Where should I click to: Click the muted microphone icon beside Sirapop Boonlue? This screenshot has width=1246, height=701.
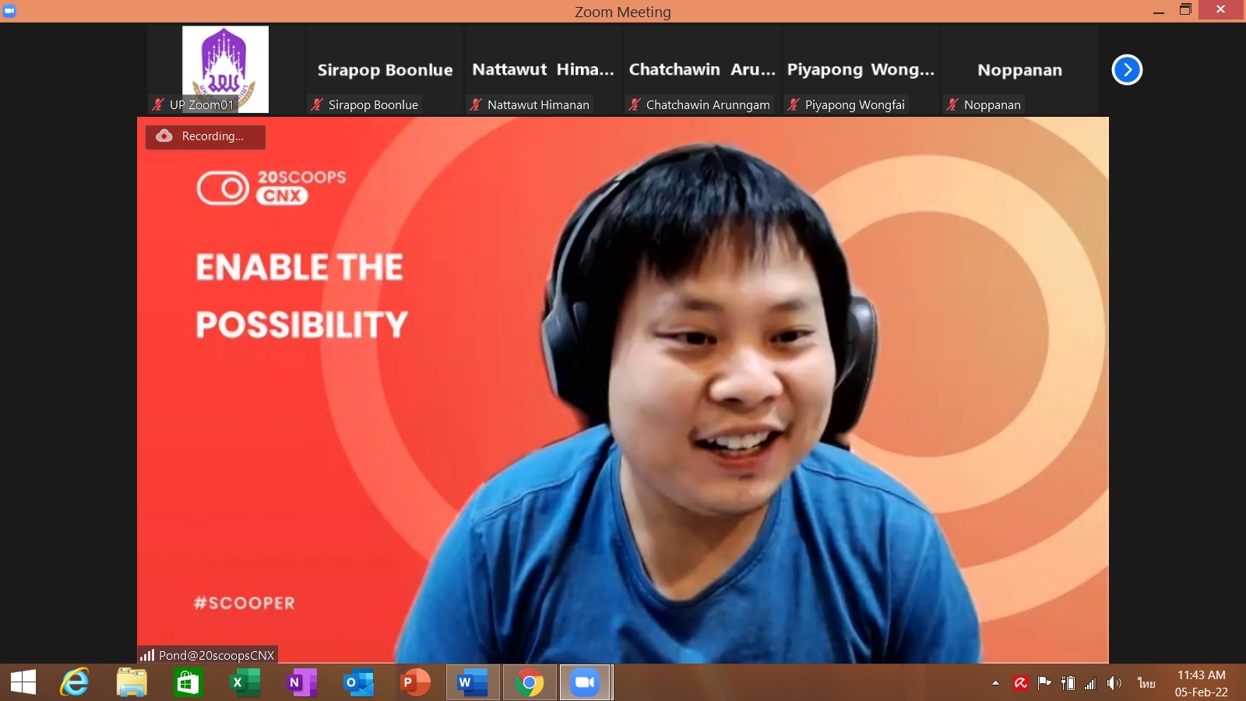click(317, 104)
